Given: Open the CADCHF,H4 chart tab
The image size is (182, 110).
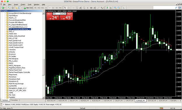Looking at the screenshot, I should pyautogui.click(x=107, y=101).
